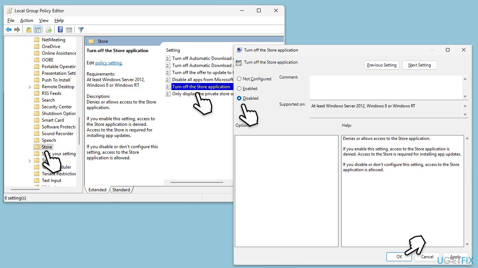Click the '6 setting(s)' status bar text

tap(15, 198)
